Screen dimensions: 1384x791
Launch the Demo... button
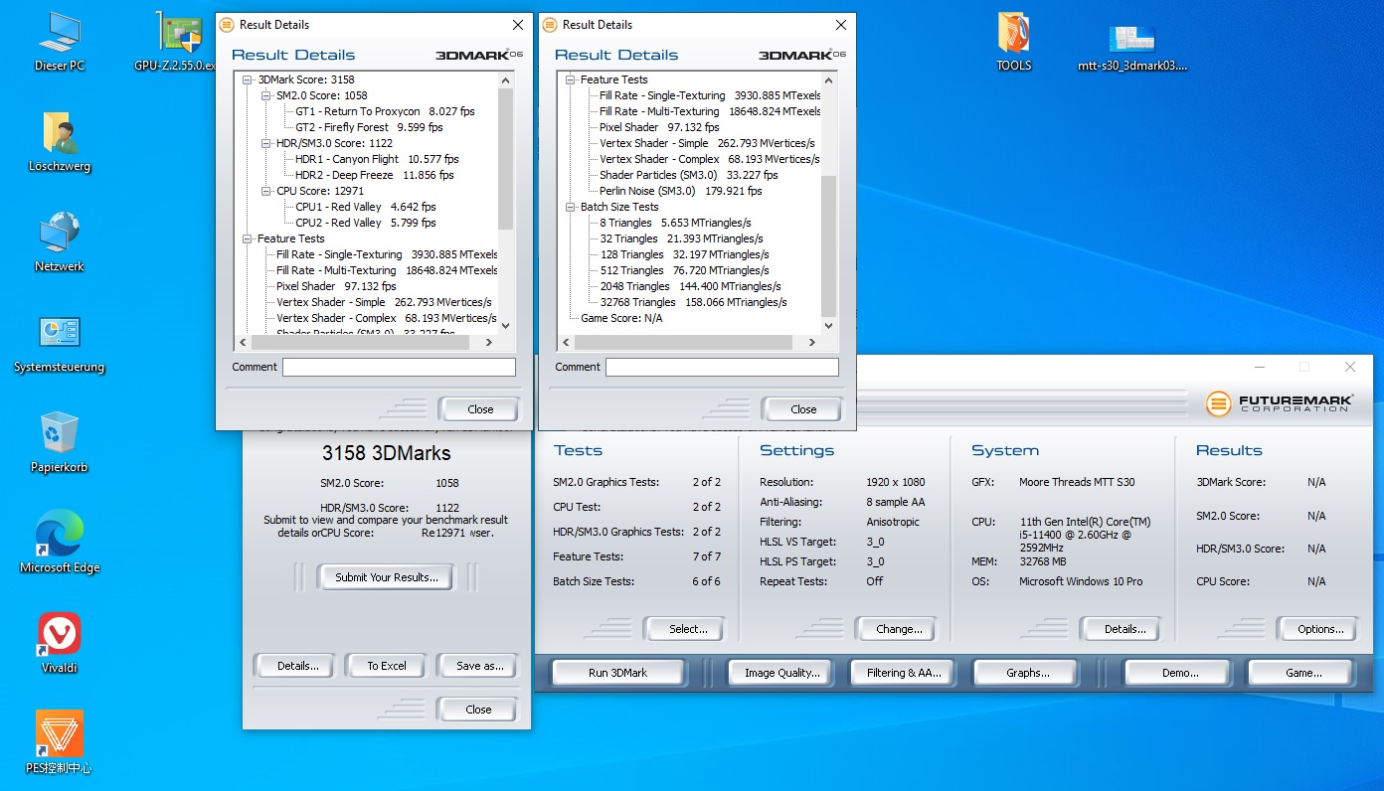pos(1179,673)
